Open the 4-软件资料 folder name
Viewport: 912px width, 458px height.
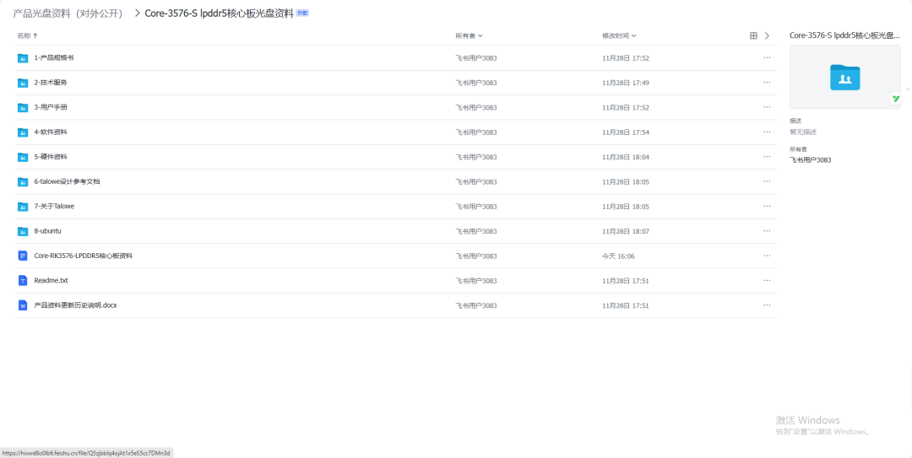pyautogui.click(x=51, y=132)
